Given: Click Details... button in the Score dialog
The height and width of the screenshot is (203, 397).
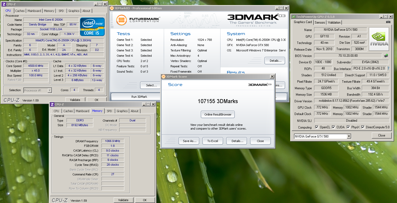Looking at the screenshot, I should pos(237,141).
